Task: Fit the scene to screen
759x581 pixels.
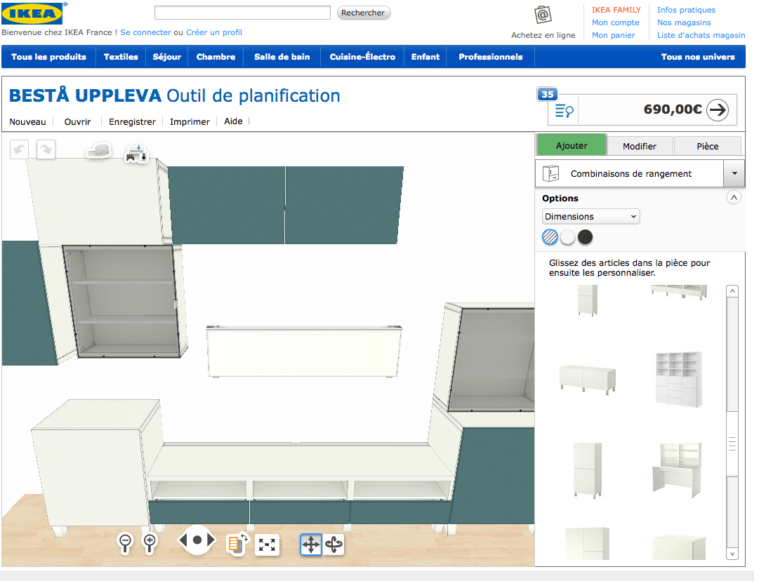Action: coord(267,545)
